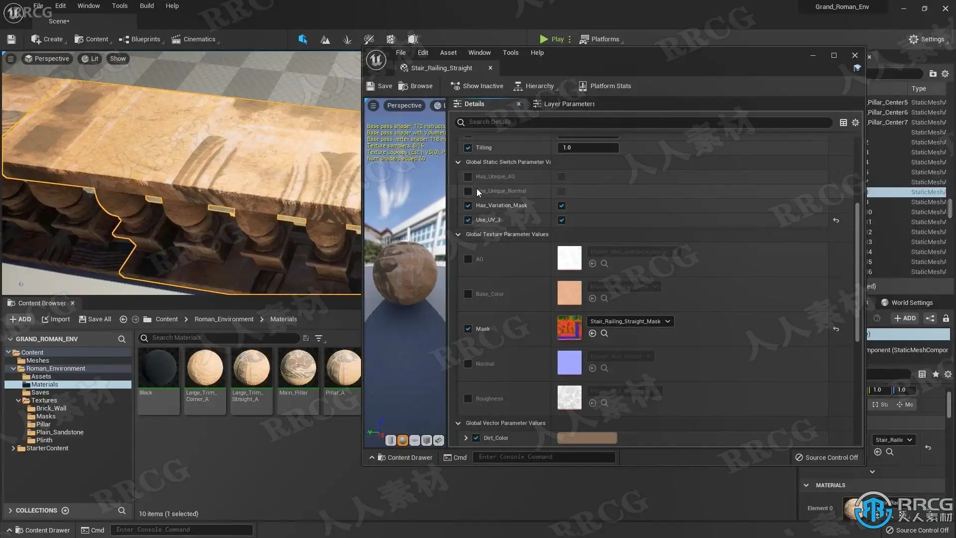The height and width of the screenshot is (538, 956).
Task: Open details view settings gear icon
Action: coord(855,123)
